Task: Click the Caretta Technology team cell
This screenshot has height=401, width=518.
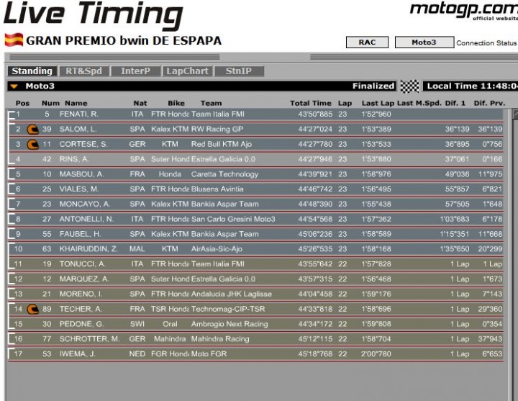Action: pos(224,174)
